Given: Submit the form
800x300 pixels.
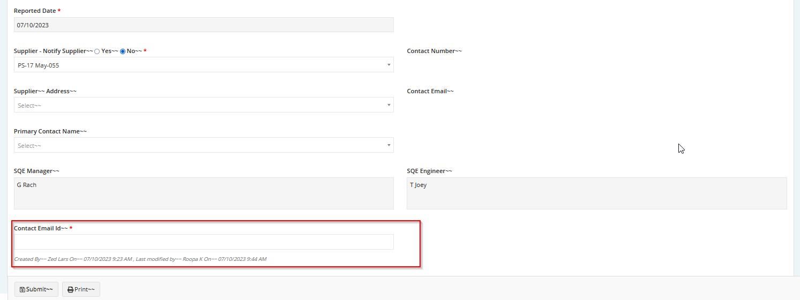Looking at the screenshot, I should [36, 289].
